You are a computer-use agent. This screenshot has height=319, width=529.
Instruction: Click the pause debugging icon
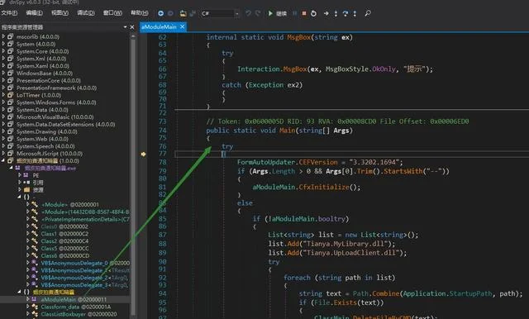(295, 13)
